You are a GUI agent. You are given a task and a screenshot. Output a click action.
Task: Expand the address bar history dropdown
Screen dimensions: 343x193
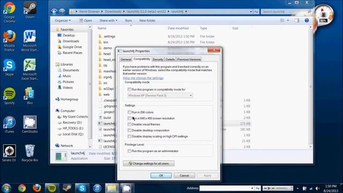click(251, 11)
